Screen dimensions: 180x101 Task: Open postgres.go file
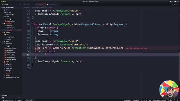[x=10, y=37]
